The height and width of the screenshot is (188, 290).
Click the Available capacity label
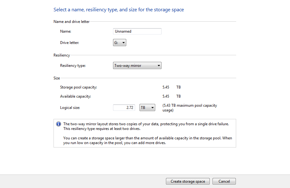pos(76,96)
